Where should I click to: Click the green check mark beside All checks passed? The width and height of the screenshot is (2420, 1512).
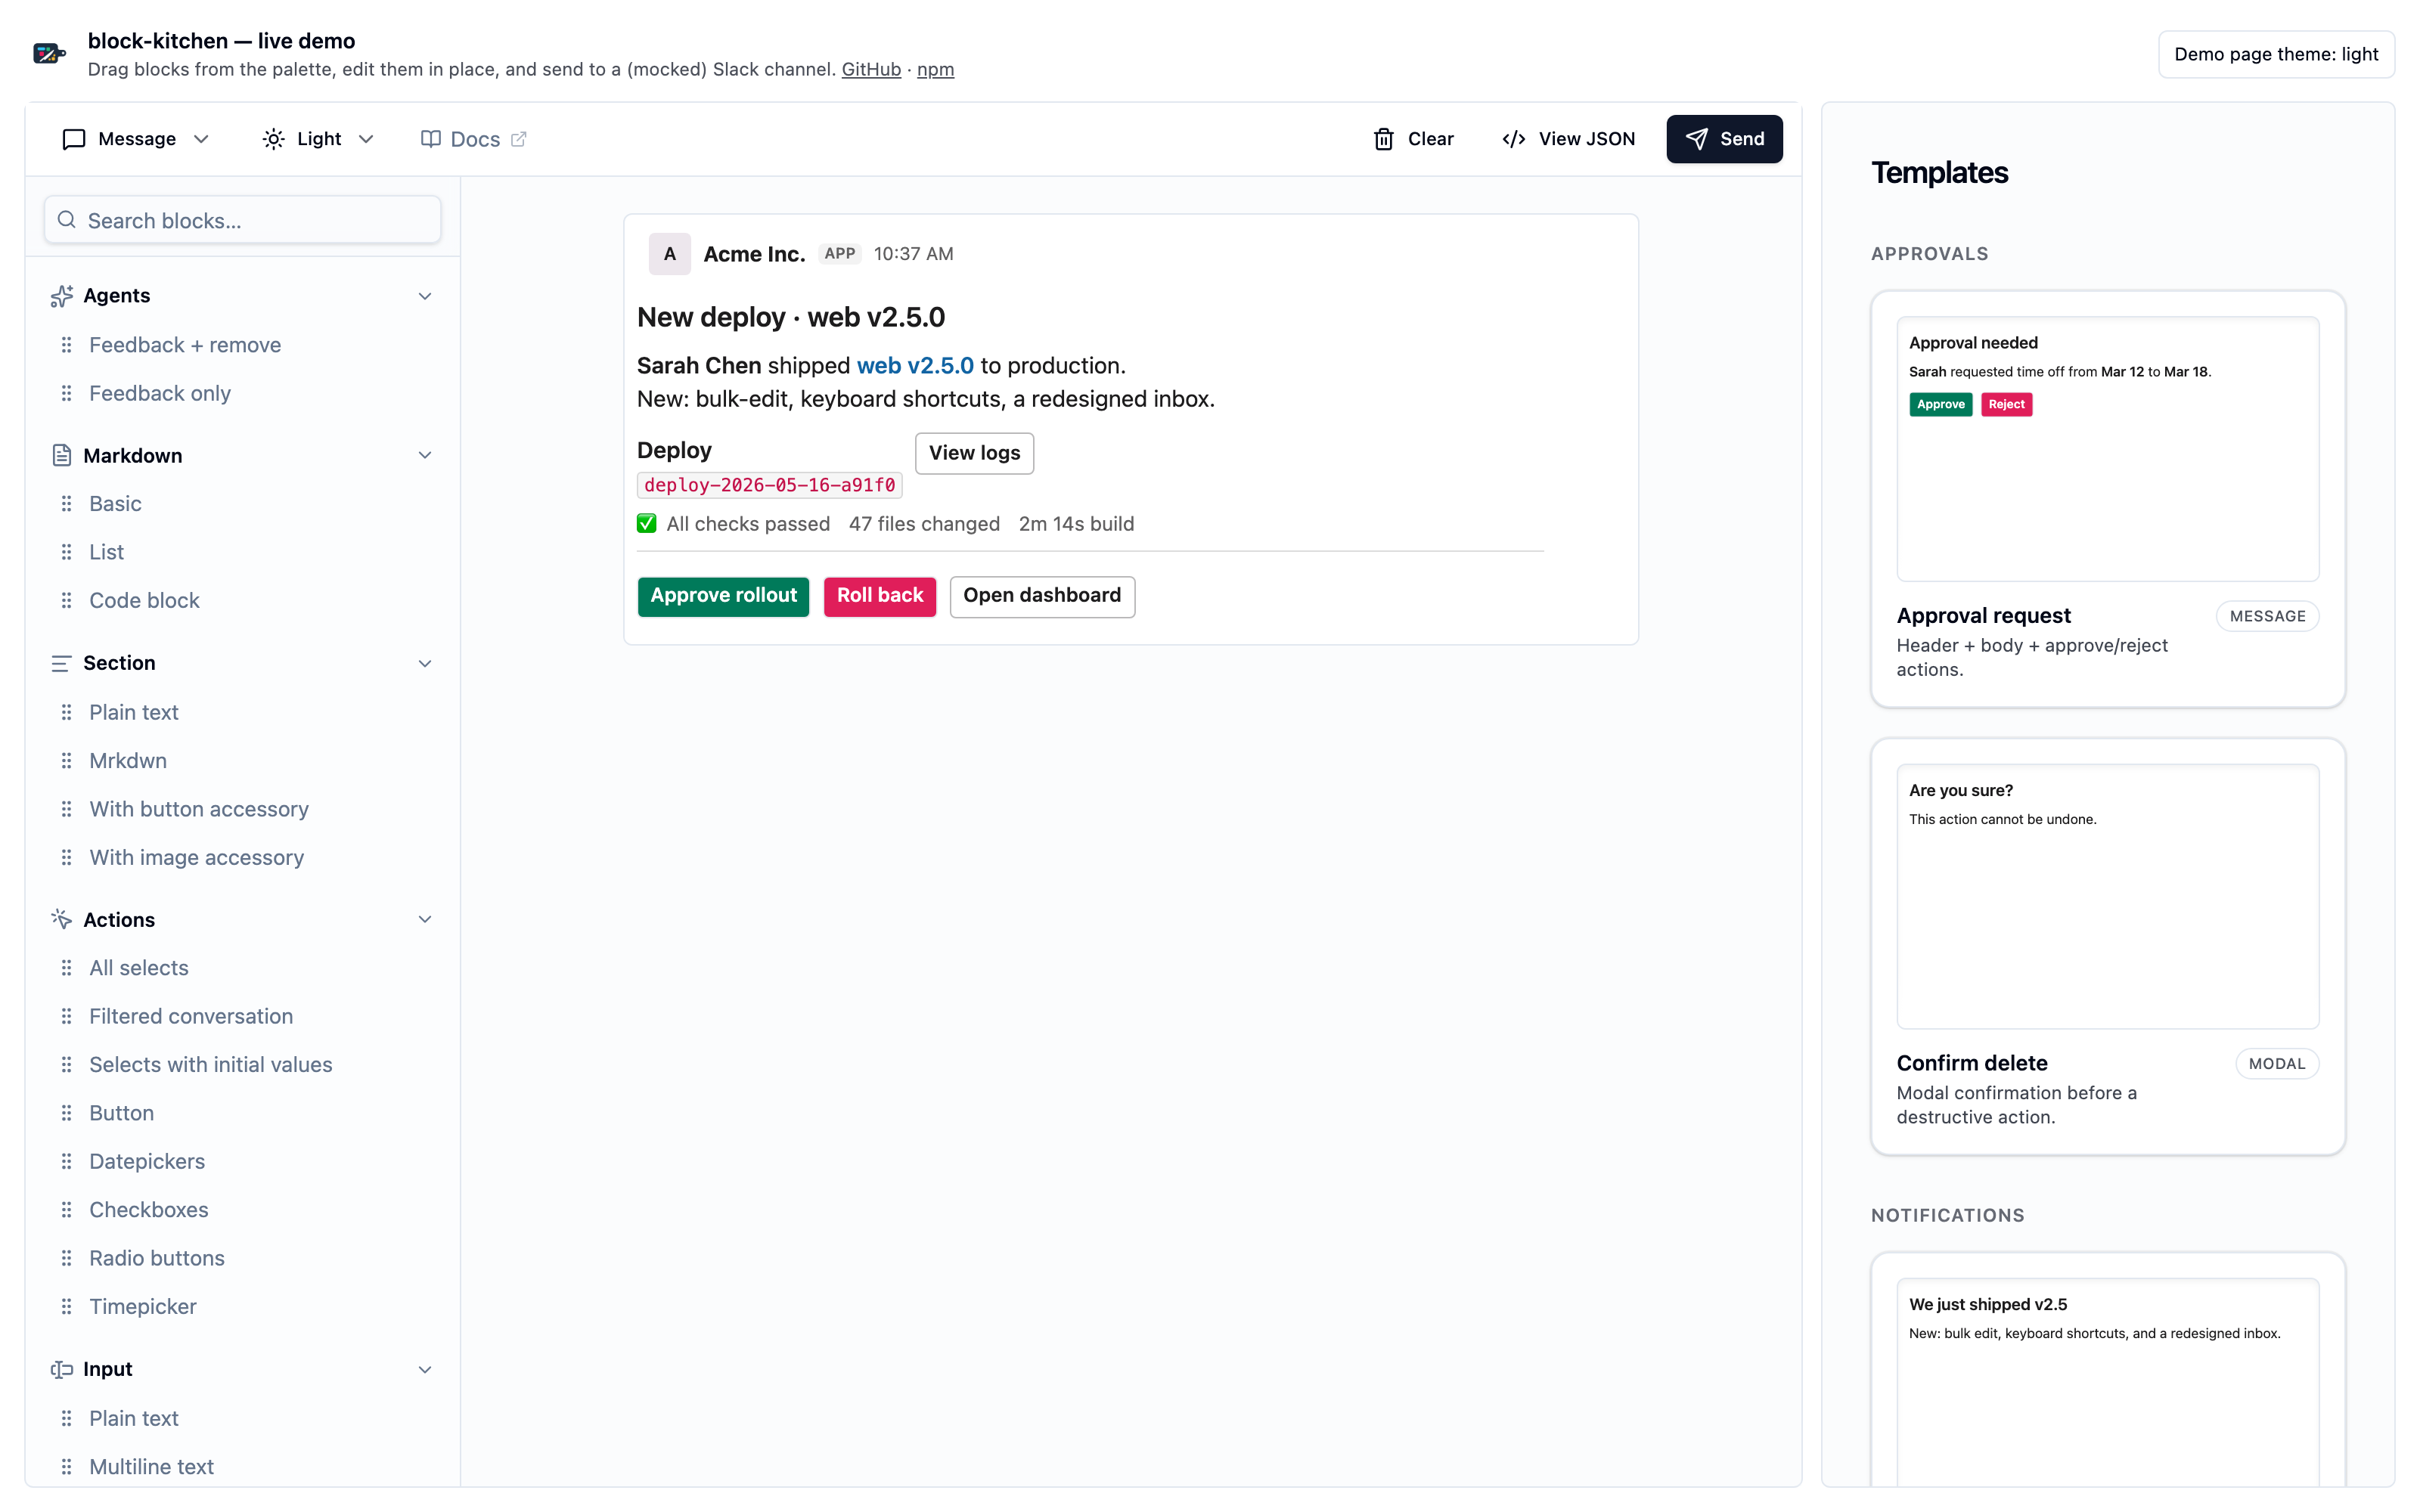pyautogui.click(x=647, y=524)
